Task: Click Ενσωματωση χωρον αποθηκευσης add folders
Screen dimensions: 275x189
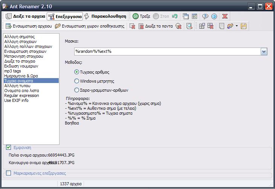Action: coord(89,26)
